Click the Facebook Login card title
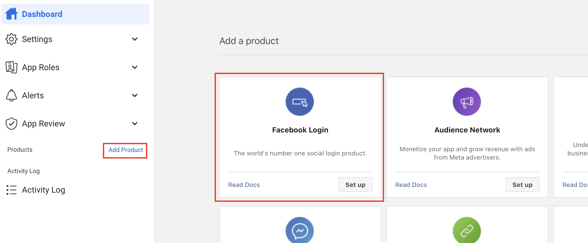This screenshot has height=243, width=588. pyautogui.click(x=300, y=130)
